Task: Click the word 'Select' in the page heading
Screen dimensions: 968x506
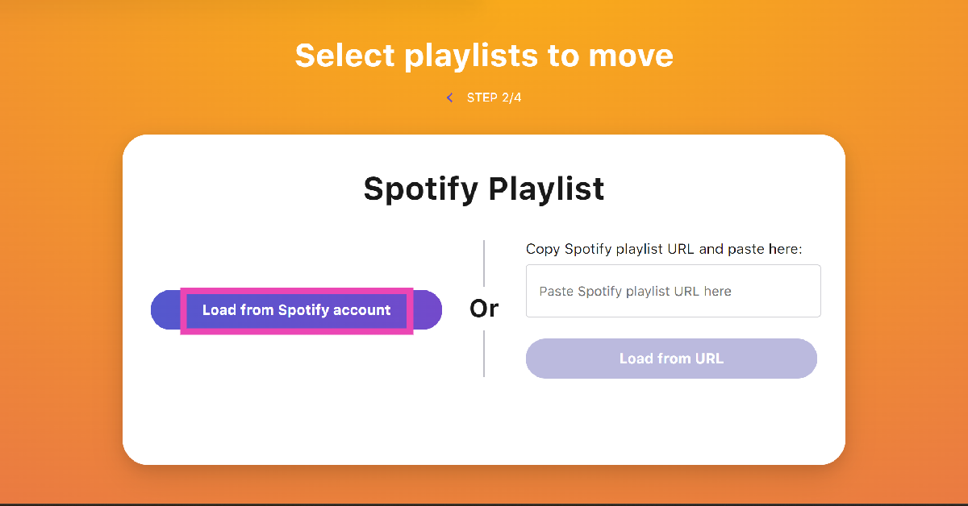Action: 345,55
